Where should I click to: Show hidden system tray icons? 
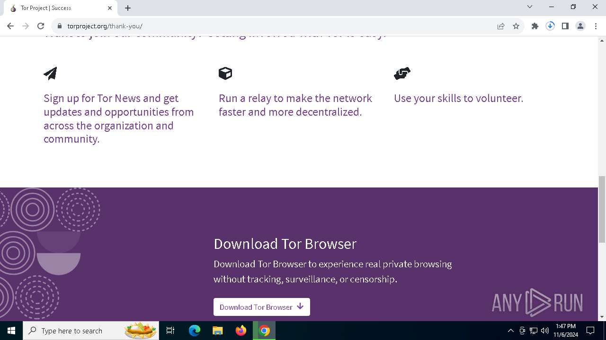tap(510, 331)
